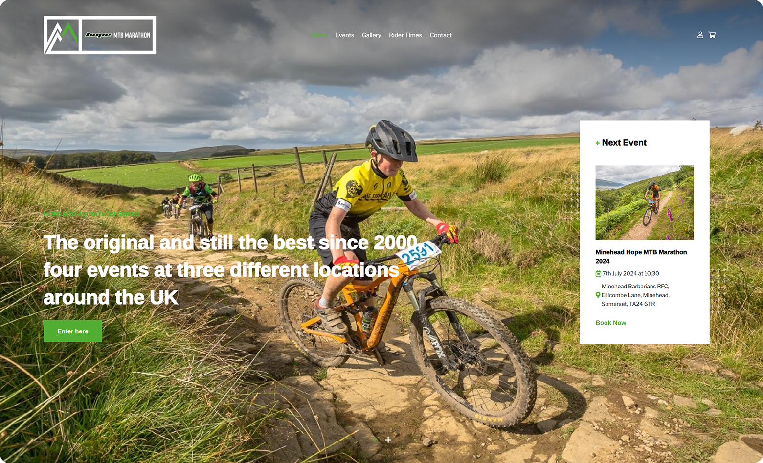Open the user account icon
This screenshot has height=463, width=763.
(700, 35)
